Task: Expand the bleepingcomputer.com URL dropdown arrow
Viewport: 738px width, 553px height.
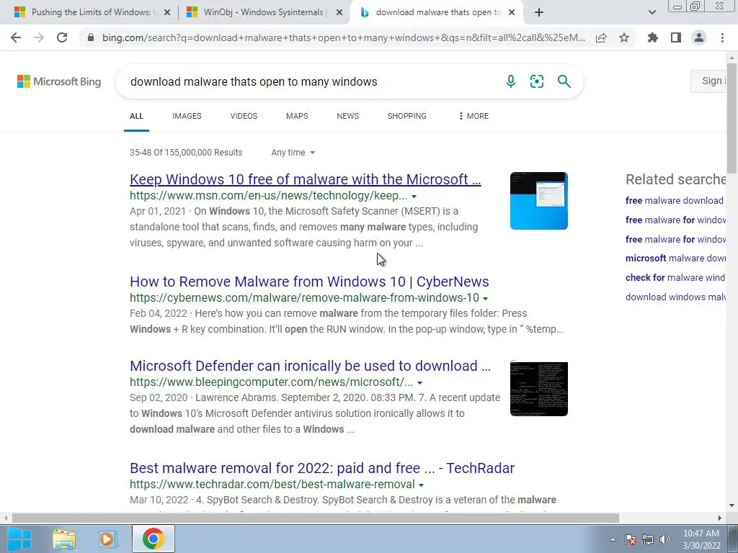Action: [420, 383]
